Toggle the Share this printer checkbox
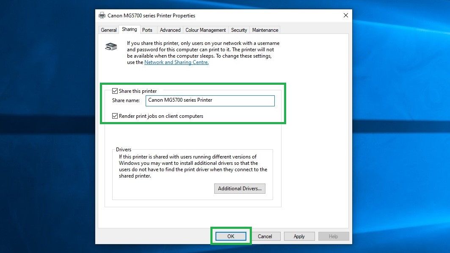This screenshot has height=253, width=450. tap(115, 91)
